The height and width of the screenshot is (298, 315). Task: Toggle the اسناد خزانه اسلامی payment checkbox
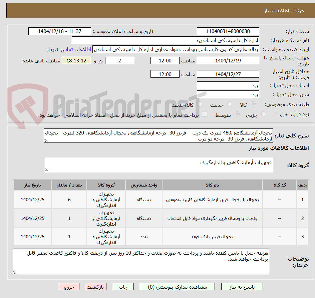(x=205, y=114)
